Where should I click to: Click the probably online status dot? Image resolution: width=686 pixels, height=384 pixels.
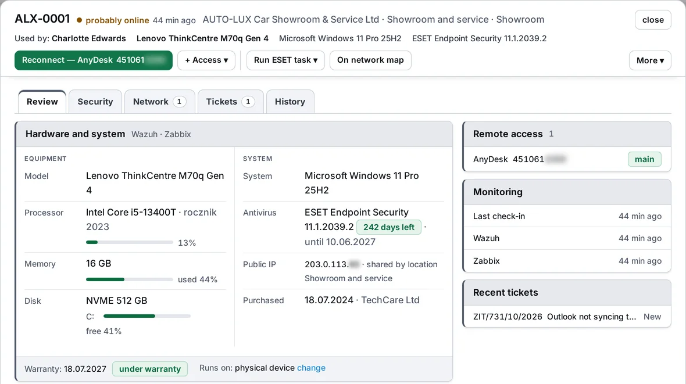(x=79, y=20)
